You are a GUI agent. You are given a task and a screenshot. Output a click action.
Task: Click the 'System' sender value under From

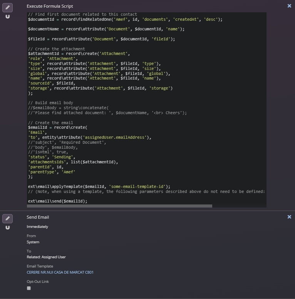tap(33, 242)
